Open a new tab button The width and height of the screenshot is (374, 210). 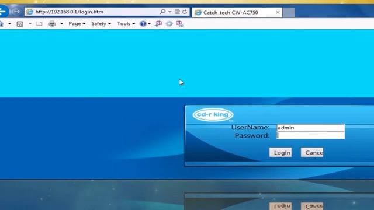point(289,12)
